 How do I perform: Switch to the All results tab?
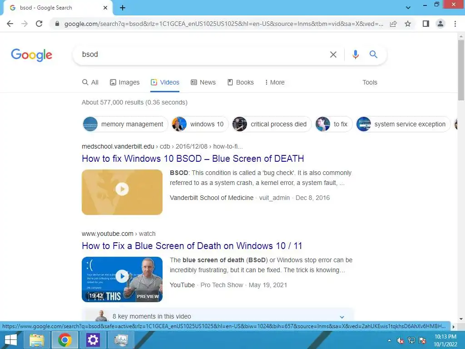pos(90,82)
